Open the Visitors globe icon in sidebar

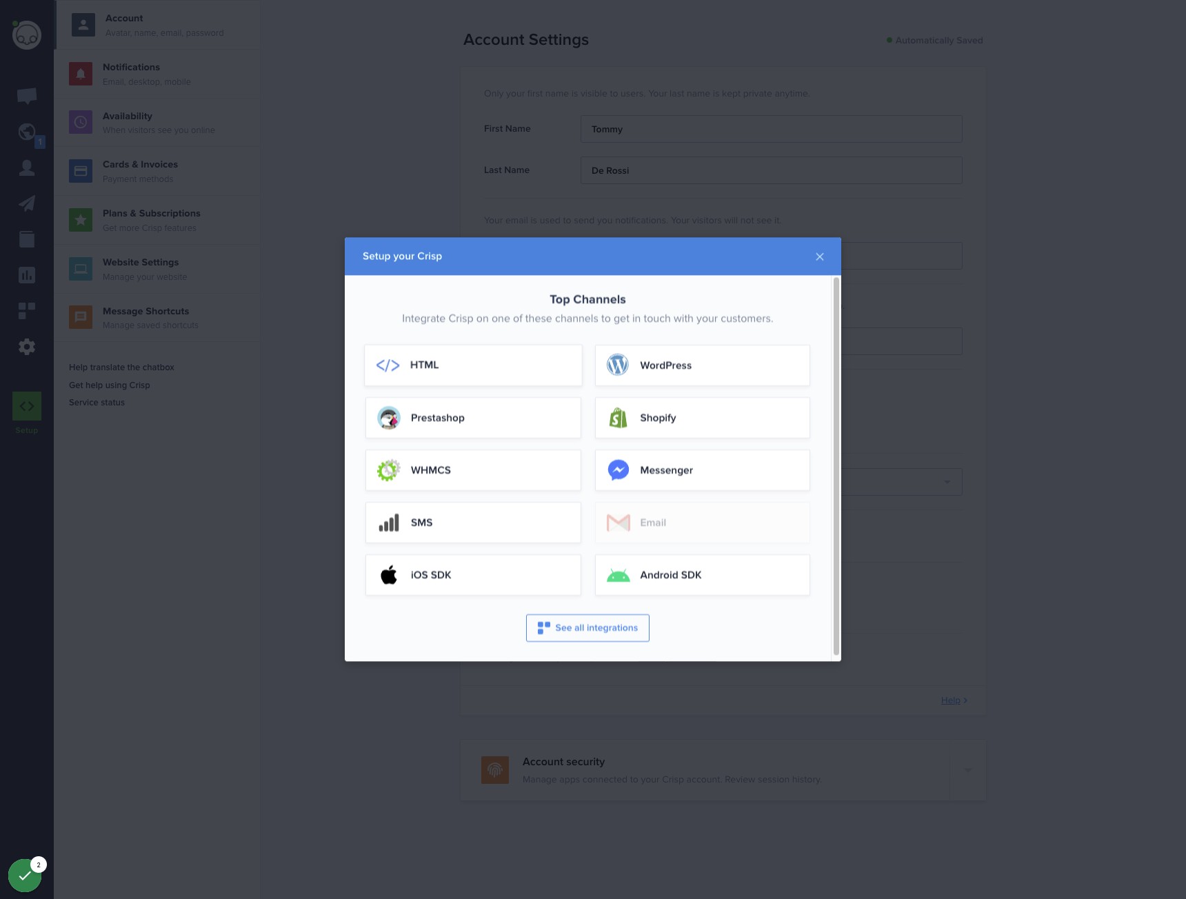pos(27,132)
